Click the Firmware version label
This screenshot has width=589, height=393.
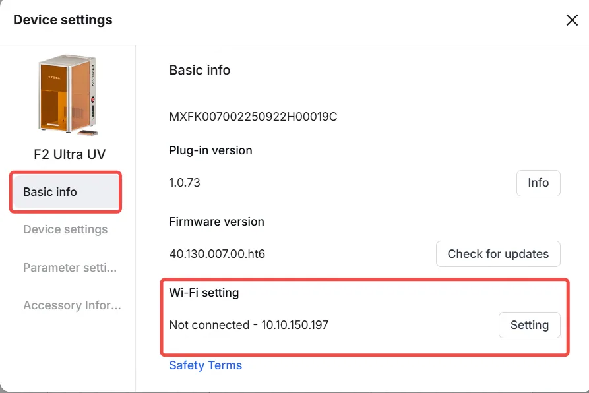pos(217,222)
